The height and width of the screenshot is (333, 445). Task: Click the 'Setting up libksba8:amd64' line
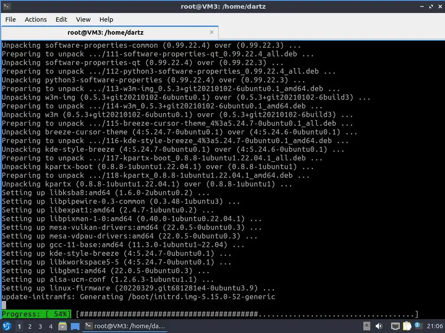[106, 193]
